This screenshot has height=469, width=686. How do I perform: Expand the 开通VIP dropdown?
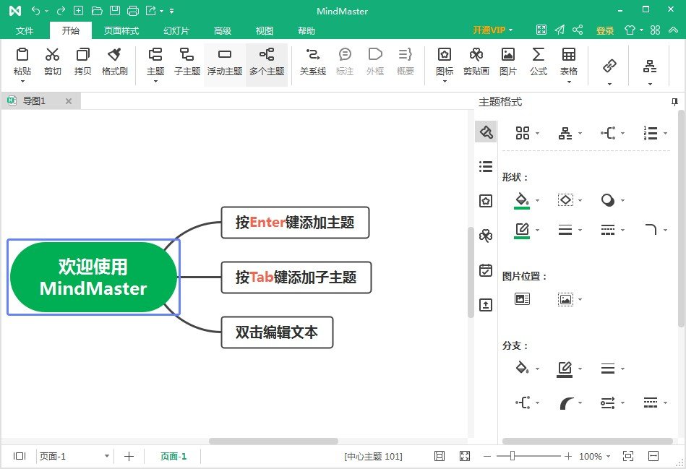point(493,30)
